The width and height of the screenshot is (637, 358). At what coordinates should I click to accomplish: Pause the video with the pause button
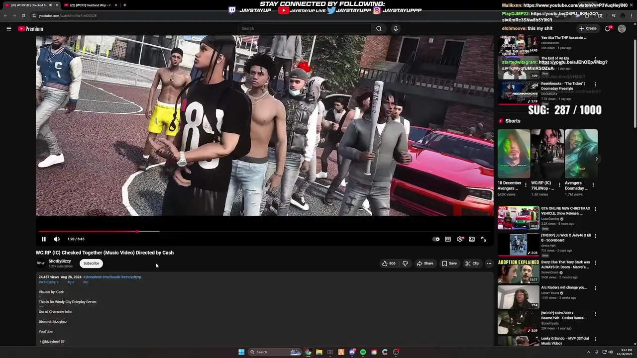point(44,239)
